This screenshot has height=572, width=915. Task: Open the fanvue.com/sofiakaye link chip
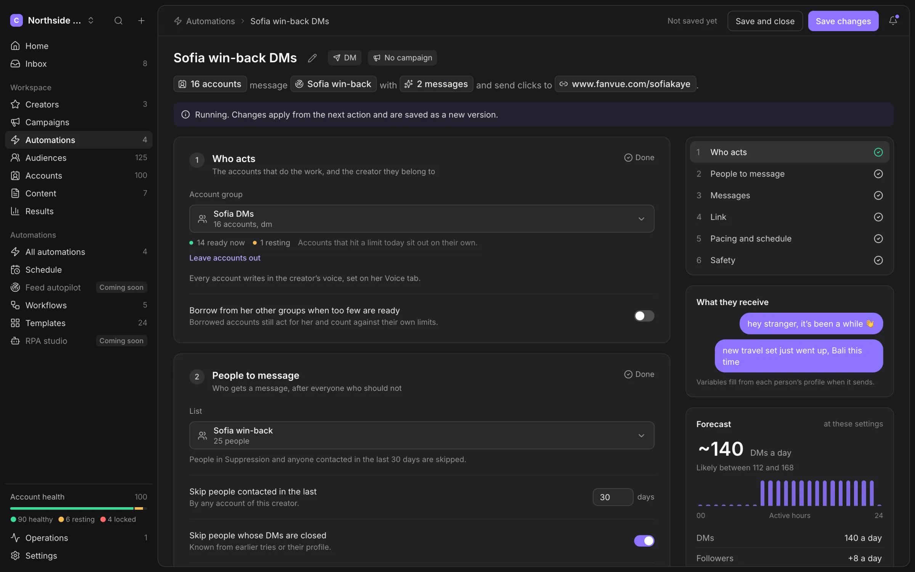[x=626, y=84]
